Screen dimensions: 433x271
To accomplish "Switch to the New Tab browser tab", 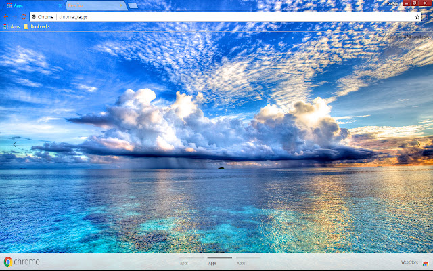I will click(x=95, y=5).
